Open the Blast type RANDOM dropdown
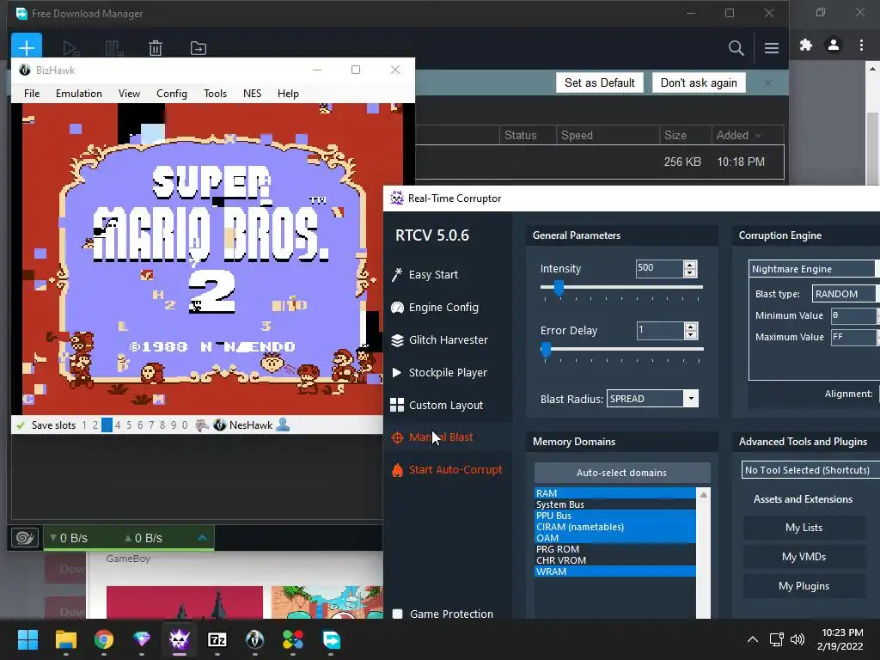The height and width of the screenshot is (660, 880). pos(846,294)
